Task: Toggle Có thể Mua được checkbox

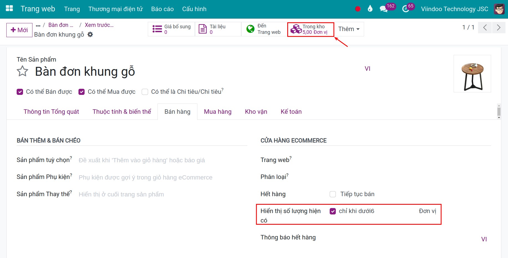Action: (82, 92)
